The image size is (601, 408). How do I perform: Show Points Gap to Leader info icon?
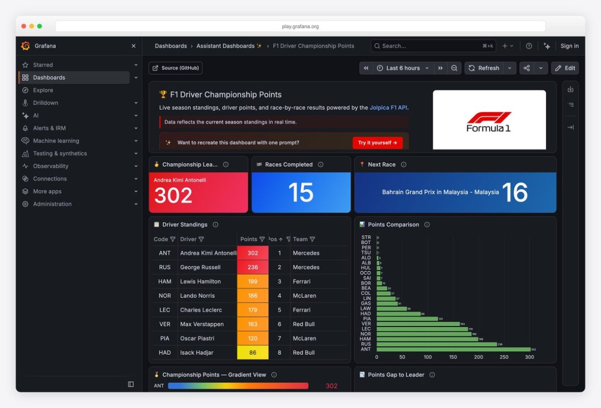tap(432, 375)
